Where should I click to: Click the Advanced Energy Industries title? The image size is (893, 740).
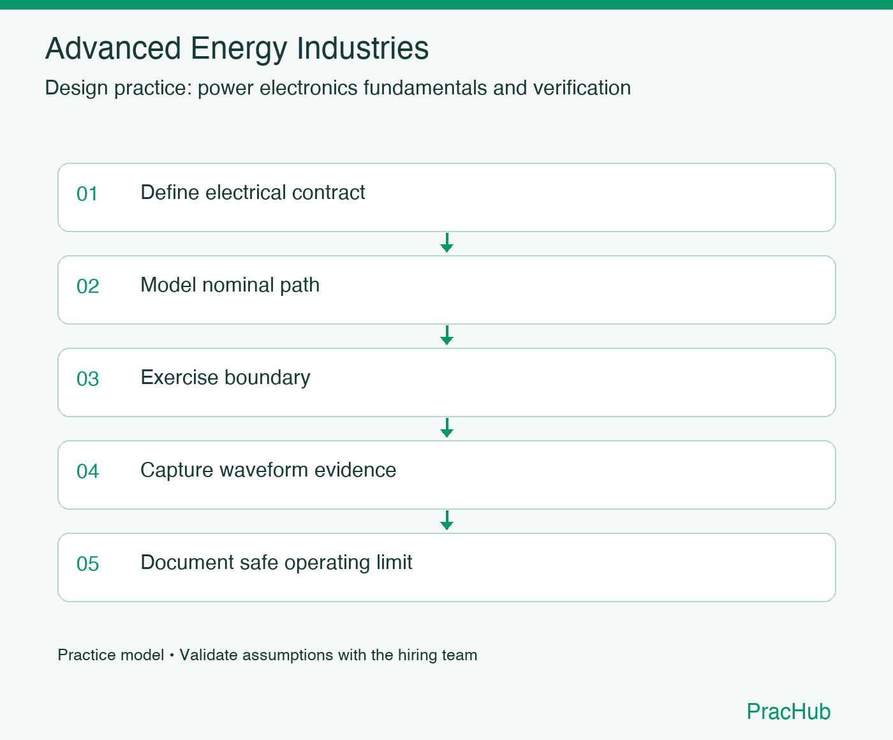tap(237, 48)
